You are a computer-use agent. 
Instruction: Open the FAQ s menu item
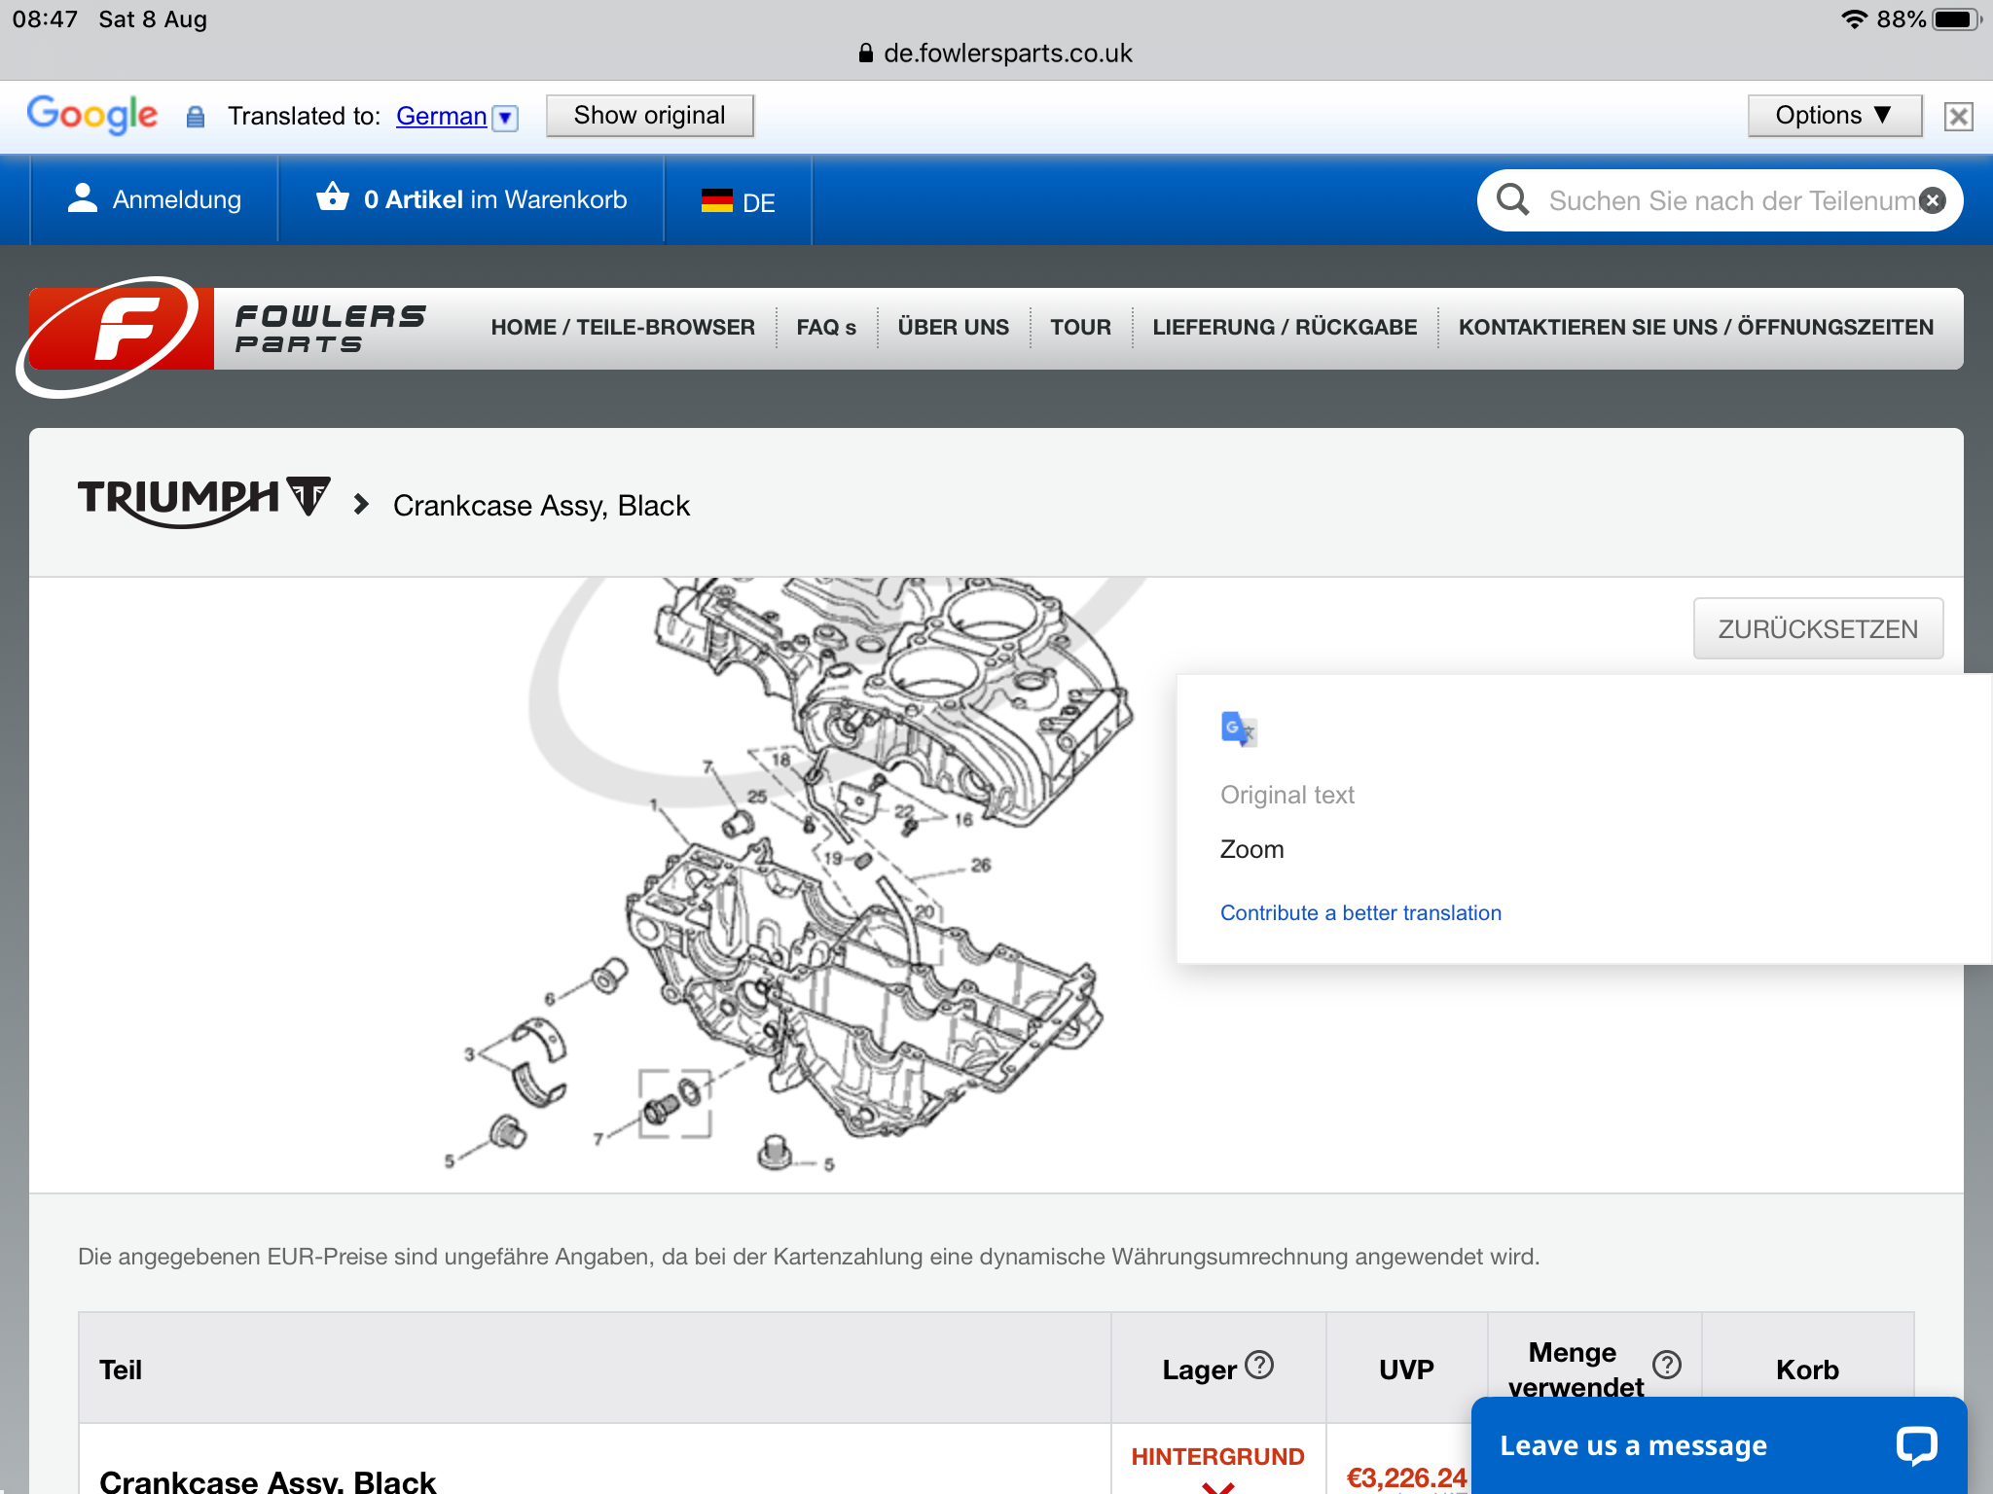click(825, 328)
